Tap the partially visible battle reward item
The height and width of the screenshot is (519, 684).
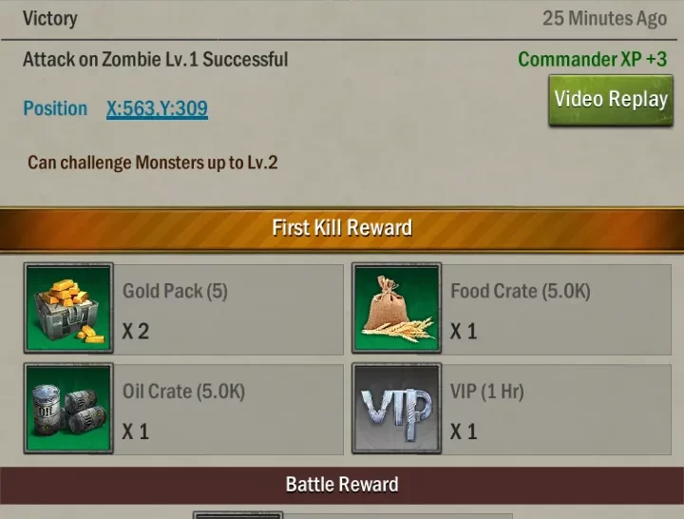pyautogui.click(x=352, y=515)
